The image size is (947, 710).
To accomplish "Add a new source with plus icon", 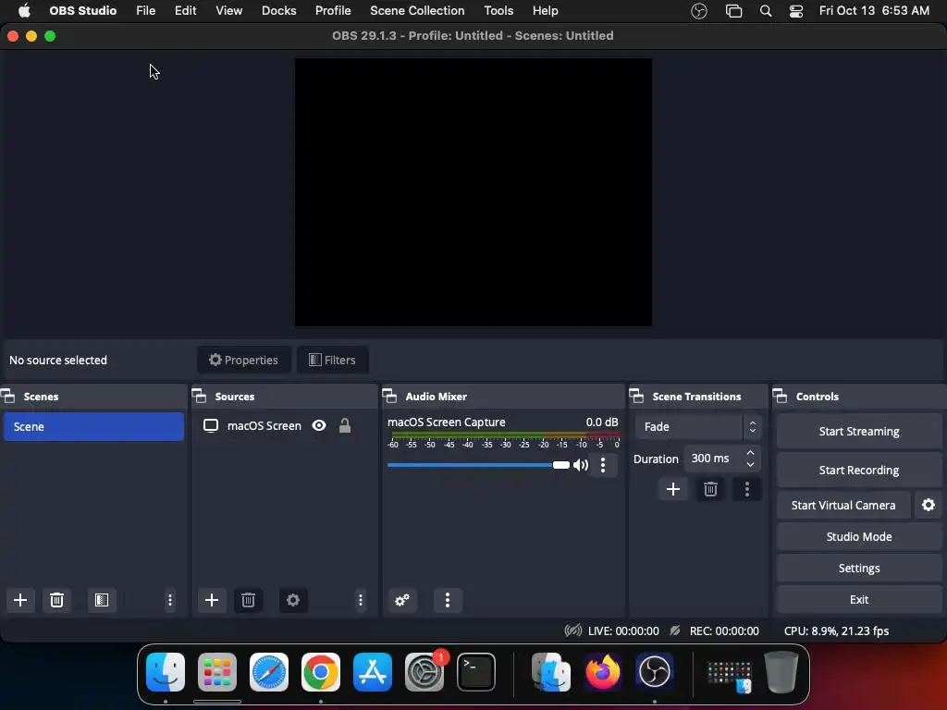I will coord(212,600).
